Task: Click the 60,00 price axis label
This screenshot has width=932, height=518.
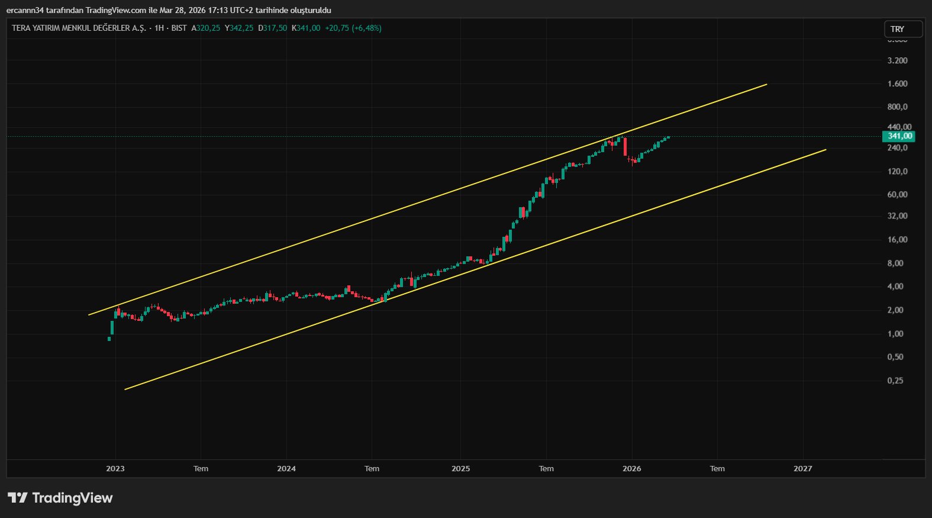Action: [x=897, y=194]
